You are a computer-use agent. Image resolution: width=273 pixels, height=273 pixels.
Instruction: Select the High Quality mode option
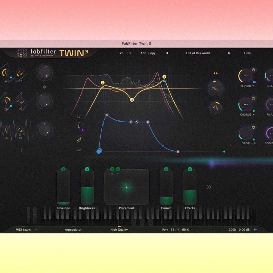click(x=119, y=230)
